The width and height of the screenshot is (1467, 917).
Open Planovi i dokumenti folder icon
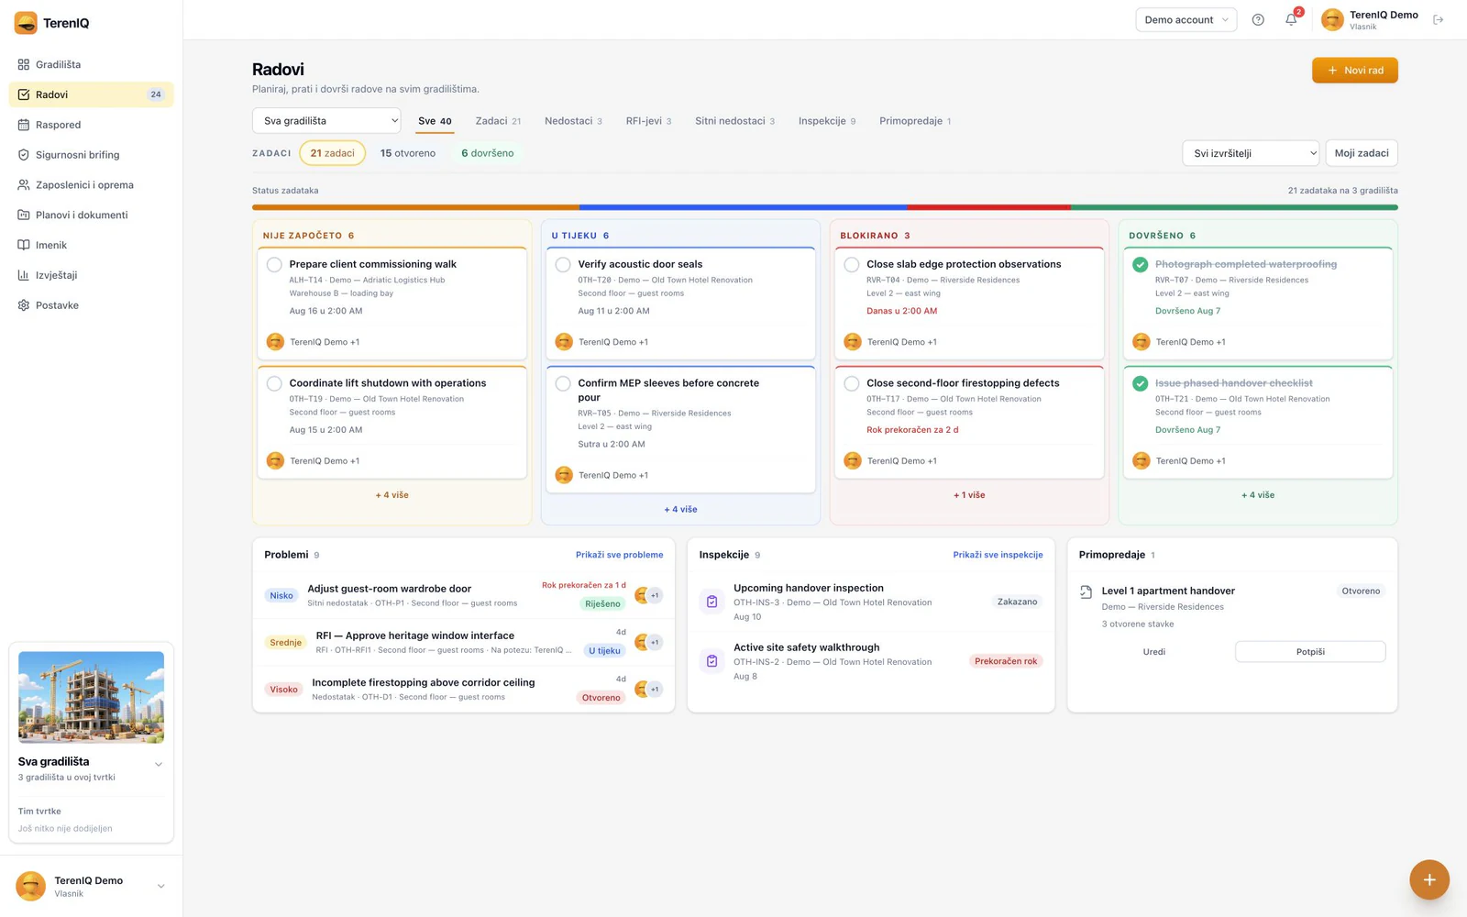click(24, 215)
